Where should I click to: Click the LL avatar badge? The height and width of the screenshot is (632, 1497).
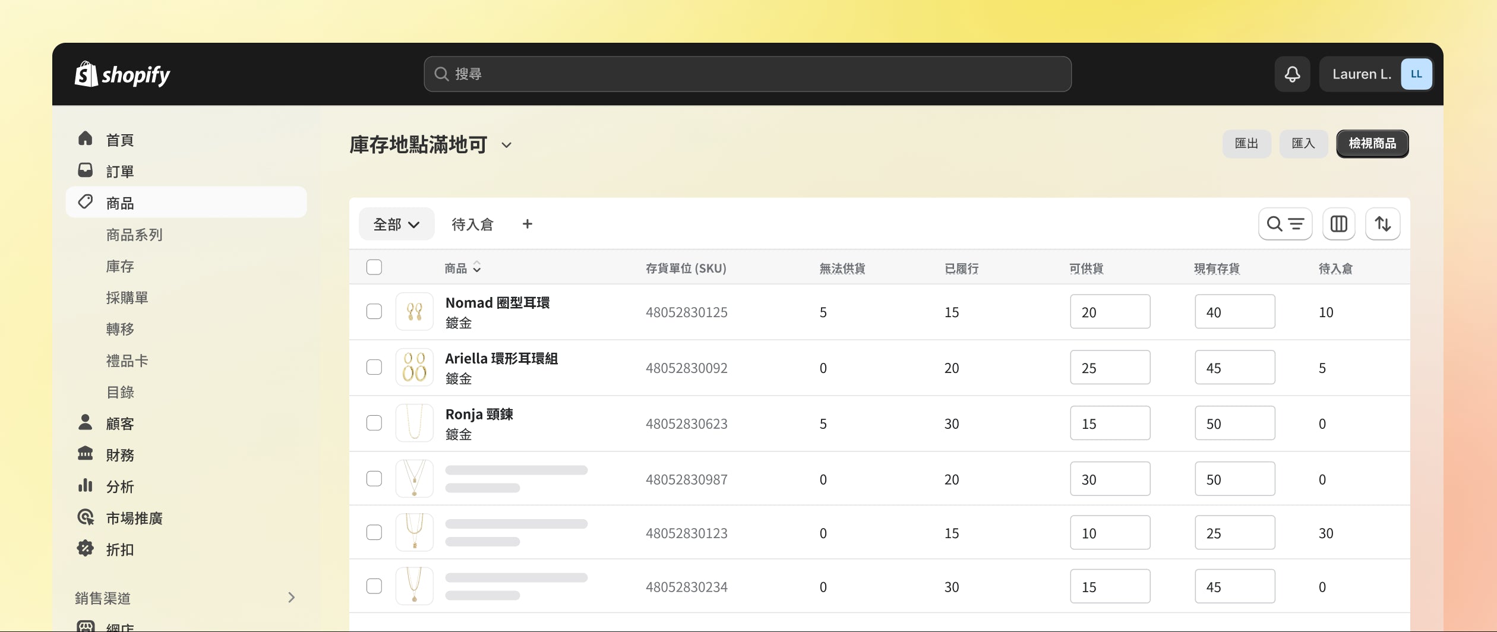1416,74
